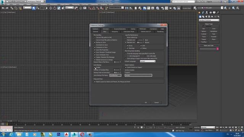244x137 pixels.
Task: Click the Redo arrow in the main toolbar
Action: click(x=7, y=8)
